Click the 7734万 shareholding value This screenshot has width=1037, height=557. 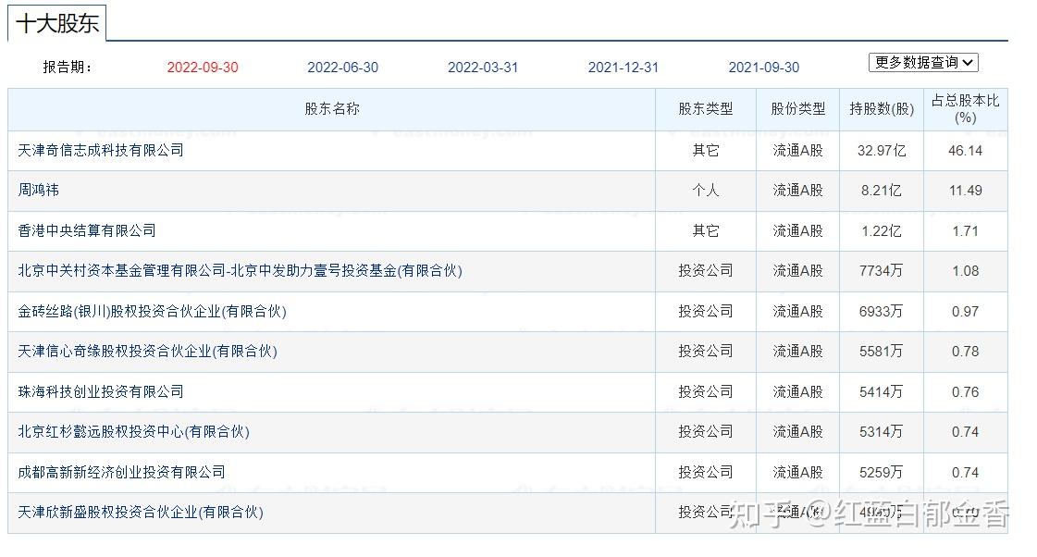[882, 270]
